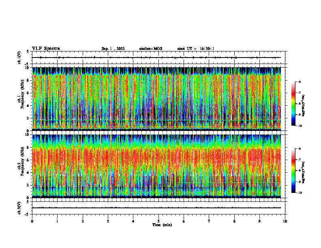Click the Time (min) axis title
Image resolution: width=321 pixels, height=248 pixels.
162,225
